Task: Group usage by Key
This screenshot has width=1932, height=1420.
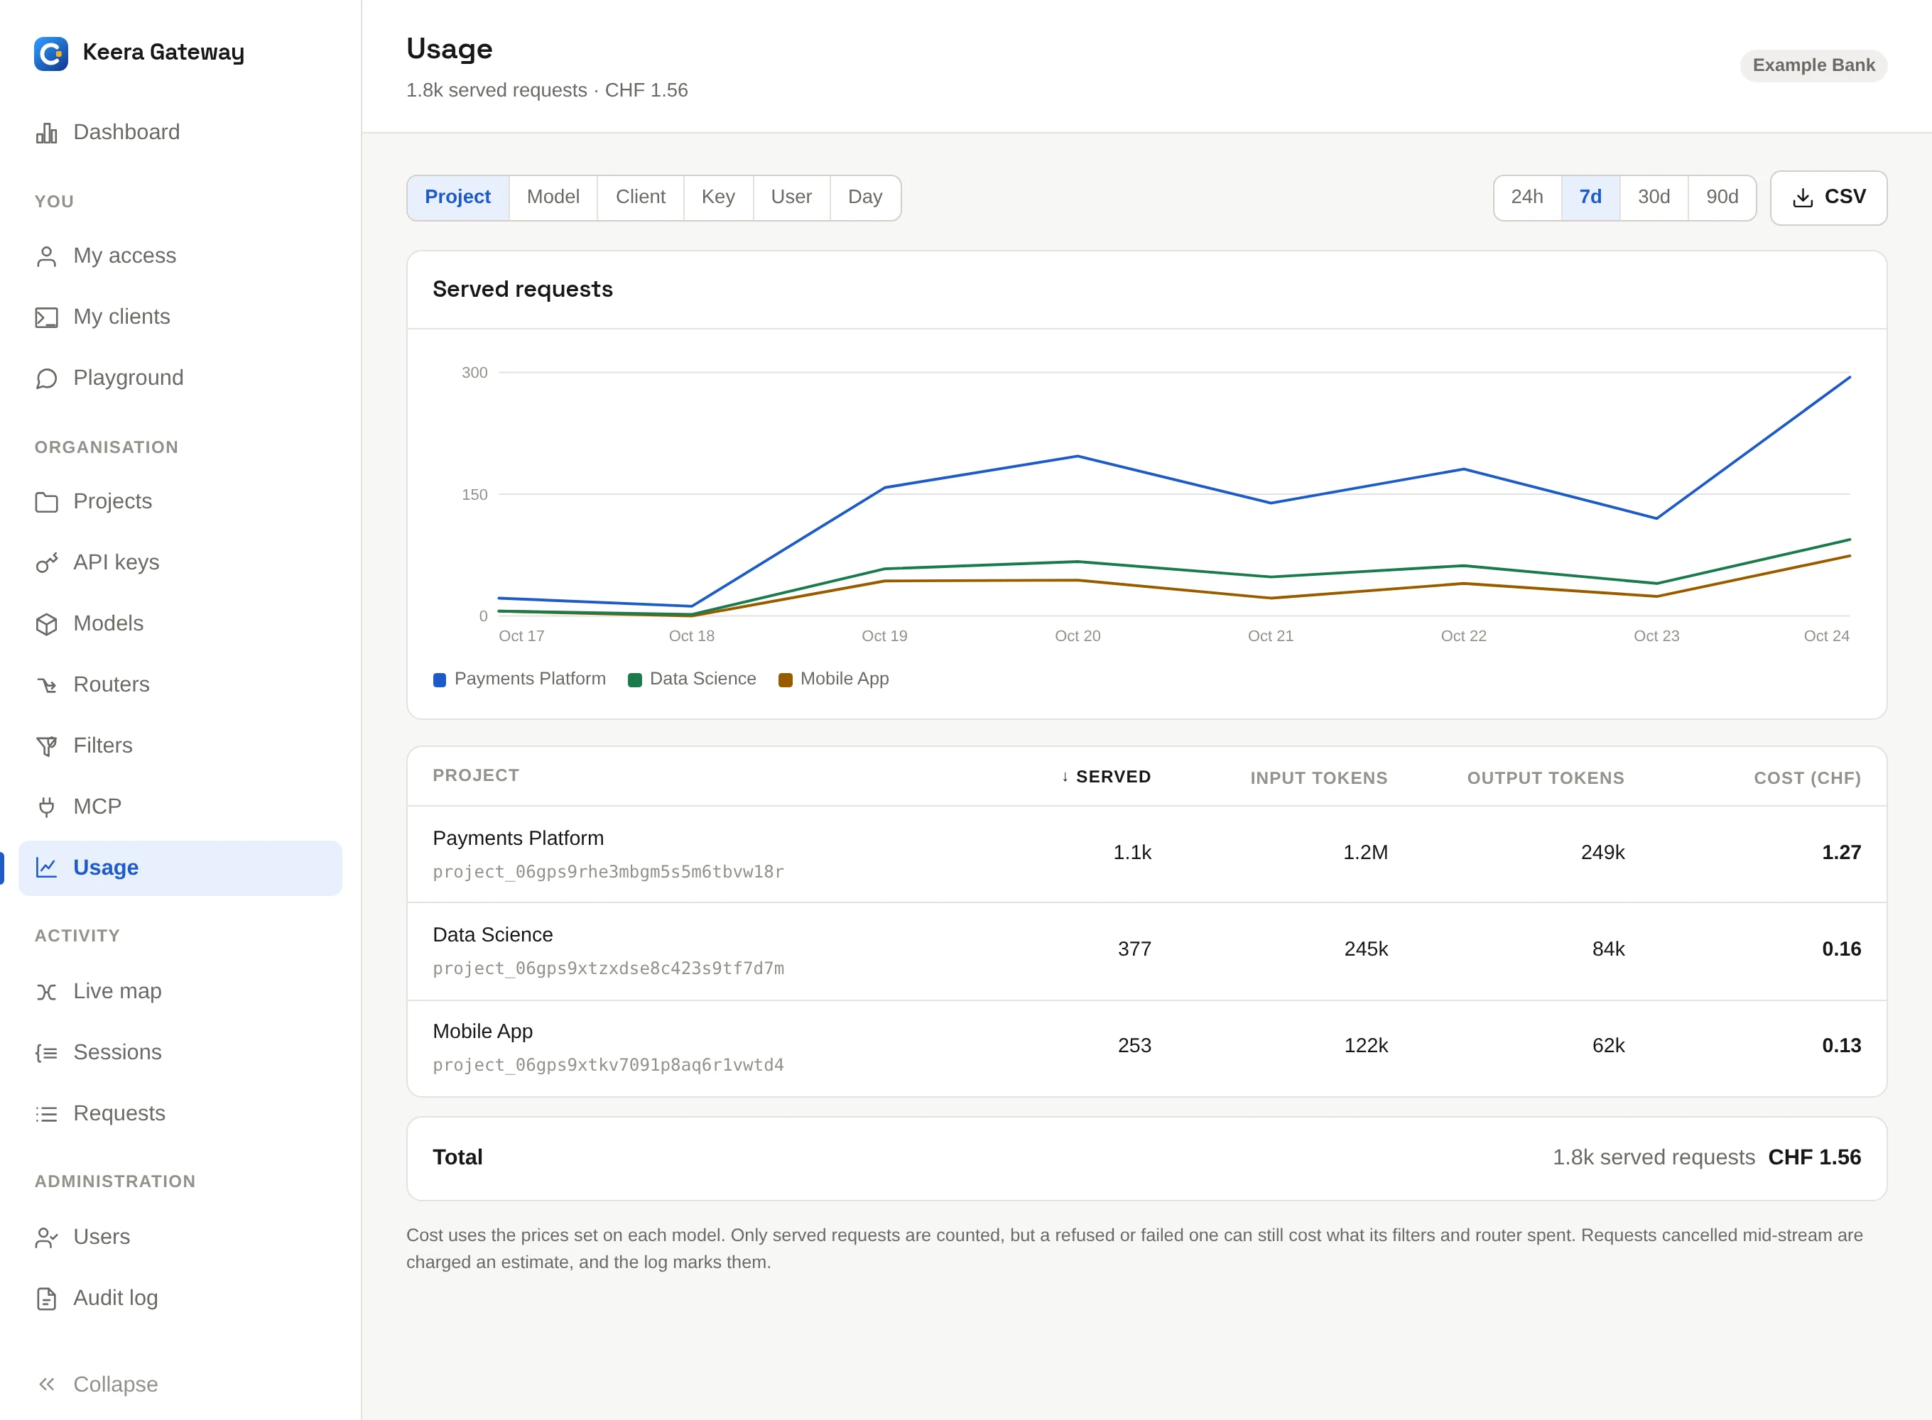Action: pyautogui.click(x=718, y=197)
